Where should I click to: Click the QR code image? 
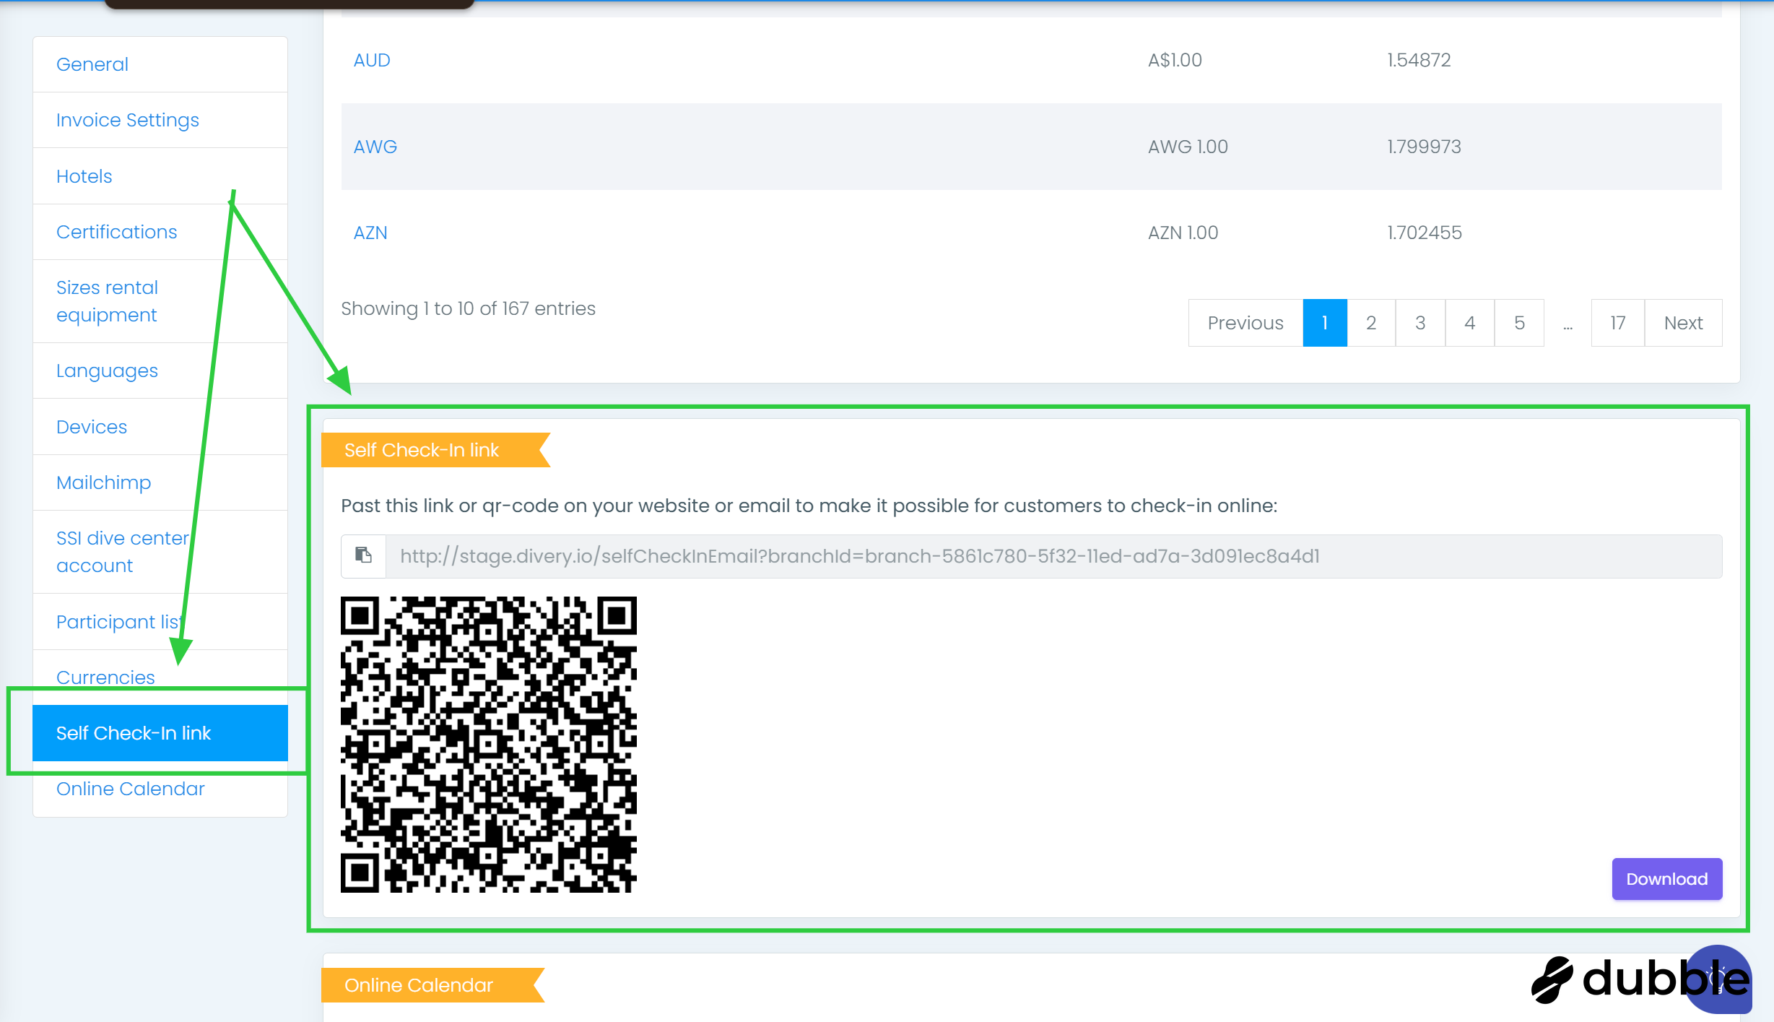pyautogui.click(x=488, y=744)
